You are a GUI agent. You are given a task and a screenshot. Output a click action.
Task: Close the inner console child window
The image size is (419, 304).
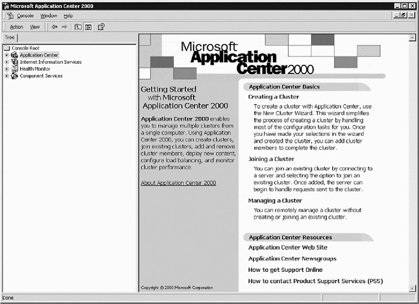point(411,15)
